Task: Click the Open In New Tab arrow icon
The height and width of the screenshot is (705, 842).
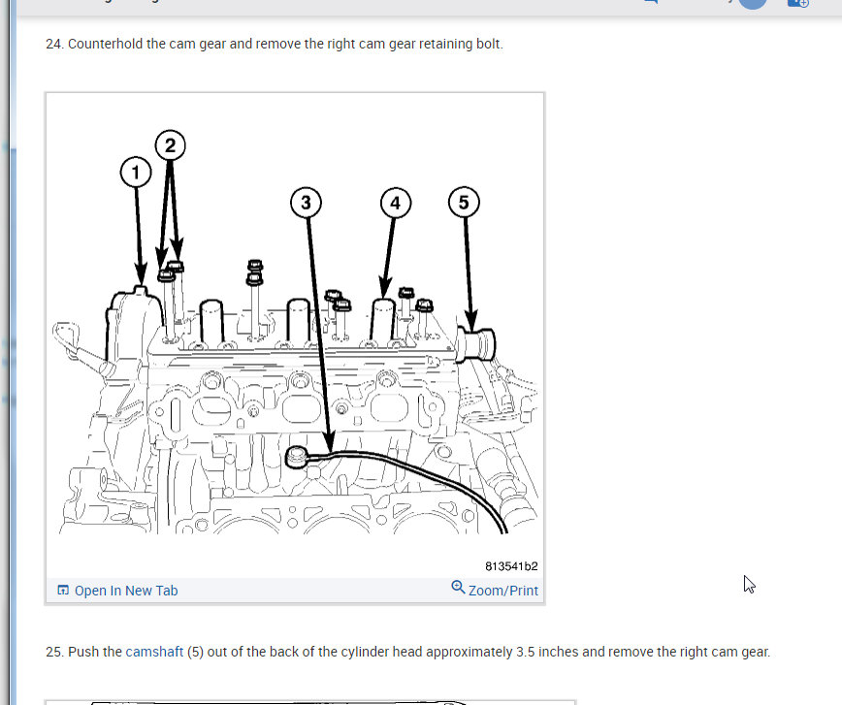Action: [63, 591]
